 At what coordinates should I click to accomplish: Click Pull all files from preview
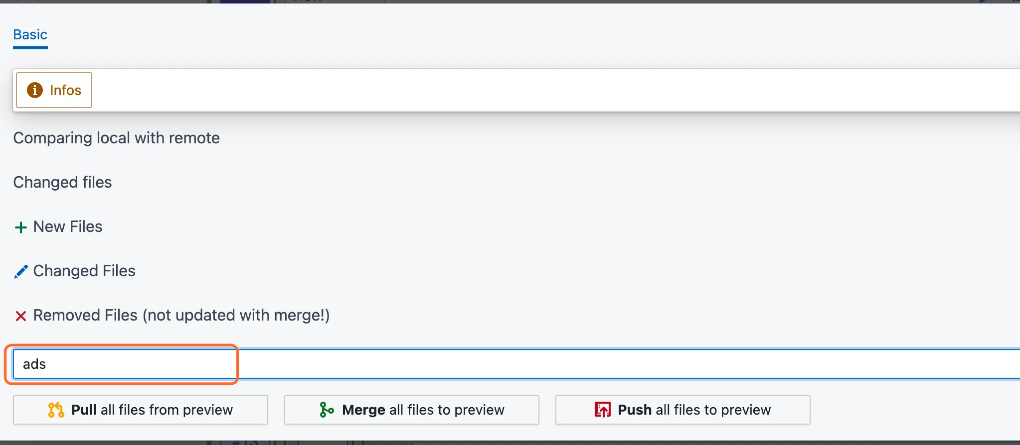[141, 410]
